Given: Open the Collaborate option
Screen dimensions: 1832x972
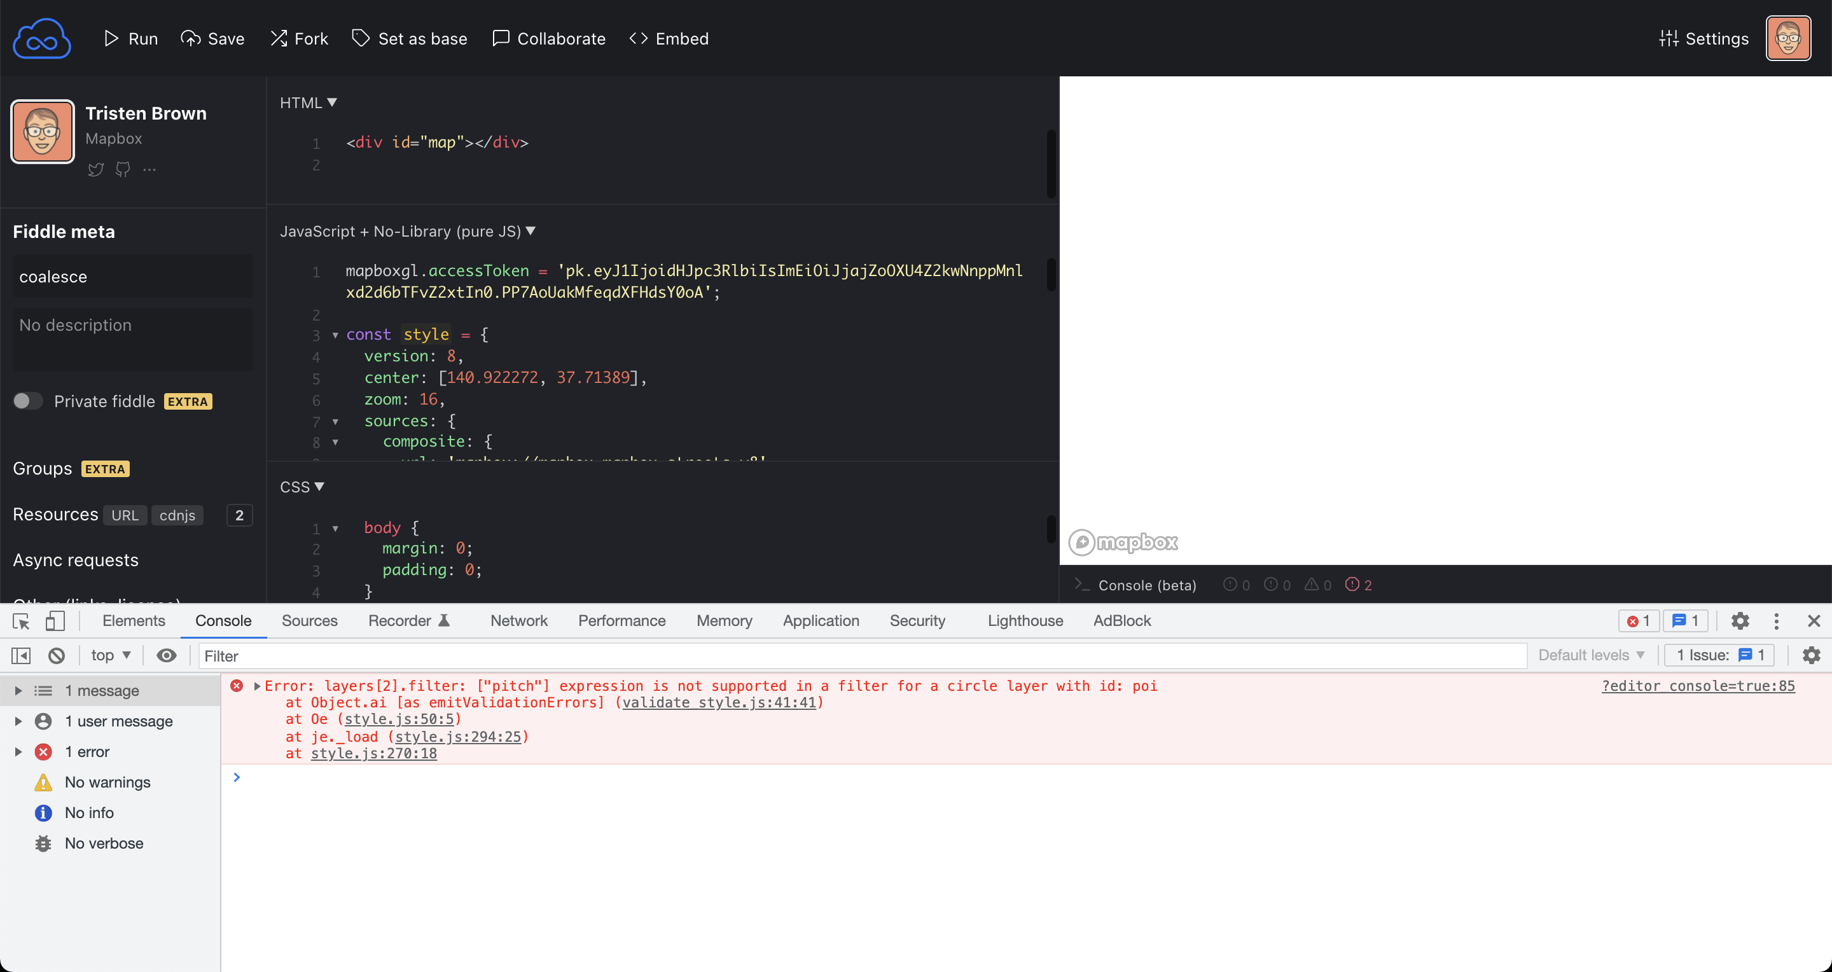Looking at the screenshot, I should (549, 38).
